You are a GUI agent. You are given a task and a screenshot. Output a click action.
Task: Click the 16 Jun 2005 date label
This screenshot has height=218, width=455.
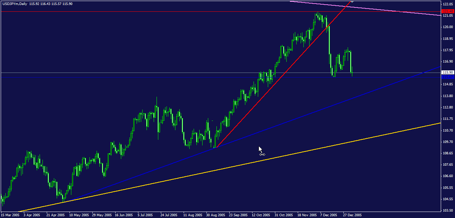pos(123,215)
